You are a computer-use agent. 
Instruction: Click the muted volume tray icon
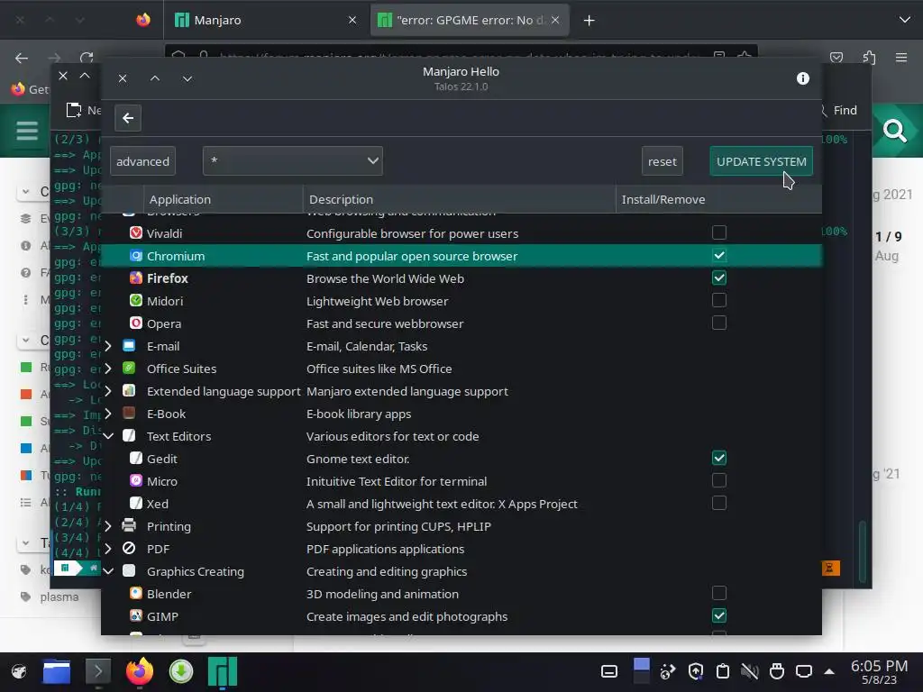(x=749, y=671)
